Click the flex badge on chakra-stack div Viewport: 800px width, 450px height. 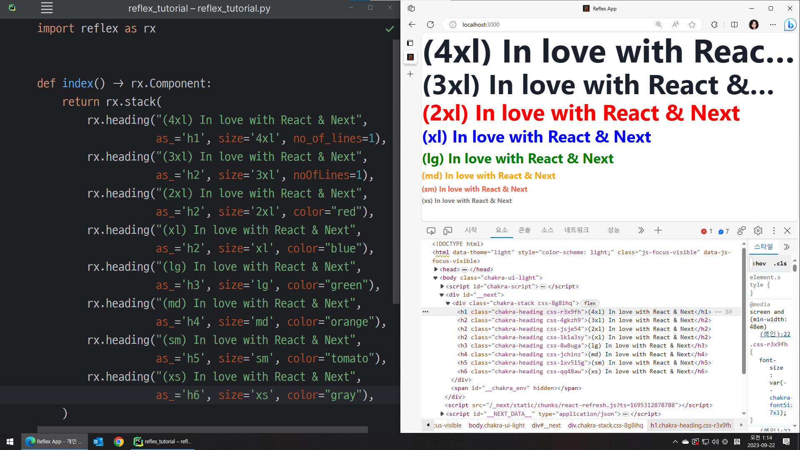click(x=590, y=303)
